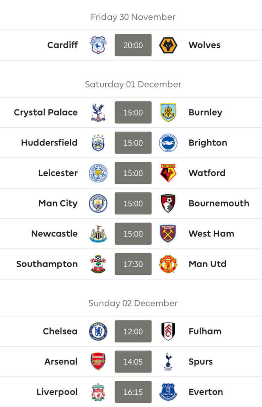Screen dimensions: 262x407
Task: Click the Cardiff club crest
Action: (x=98, y=45)
